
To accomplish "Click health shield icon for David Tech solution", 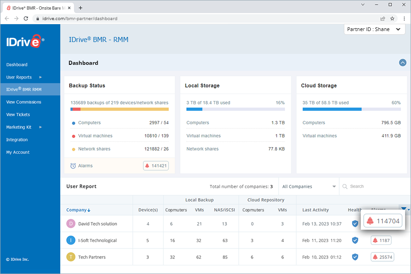I will click(x=355, y=224).
